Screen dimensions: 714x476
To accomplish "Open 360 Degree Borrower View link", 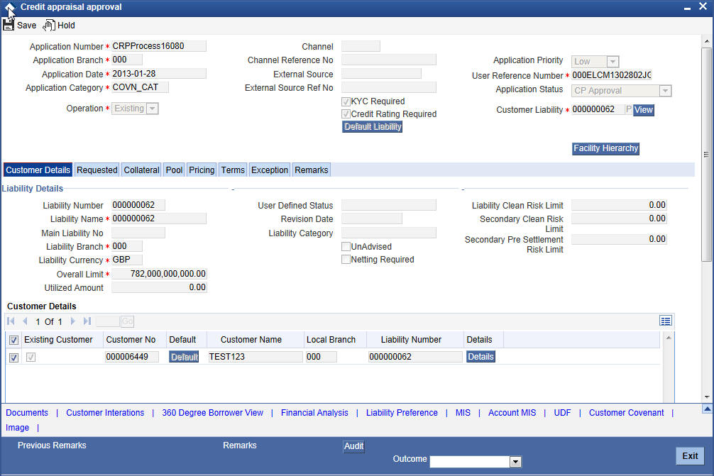I will click(x=213, y=413).
